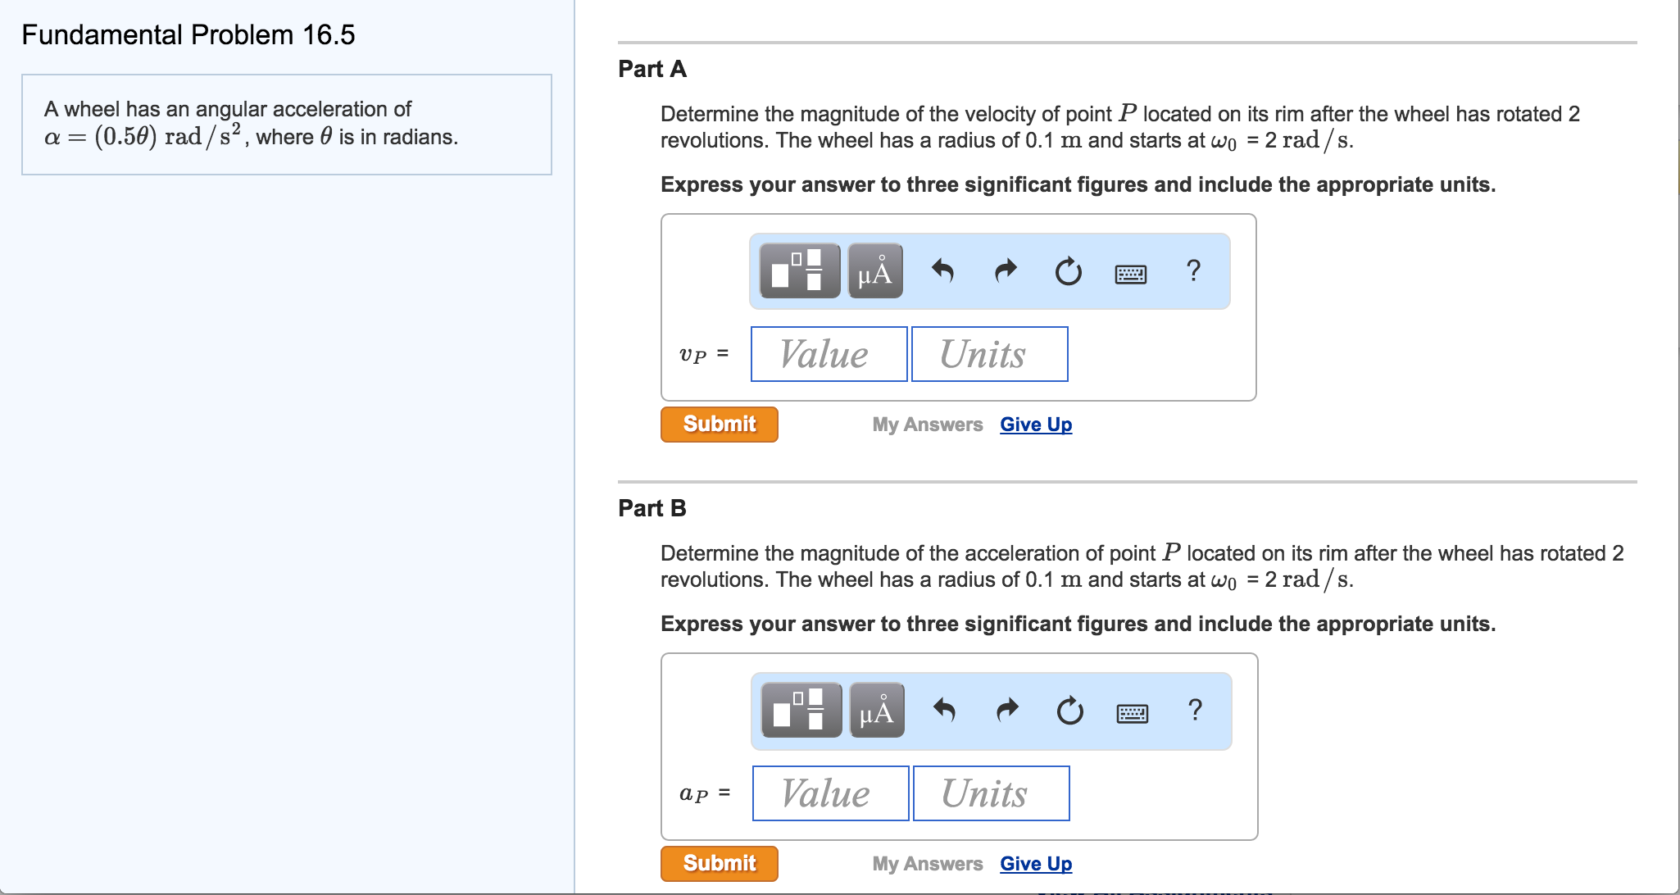Click the keyboard icon in Part B toolbar
Viewport: 1680px width, 895px height.
pyautogui.click(x=1132, y=712)
